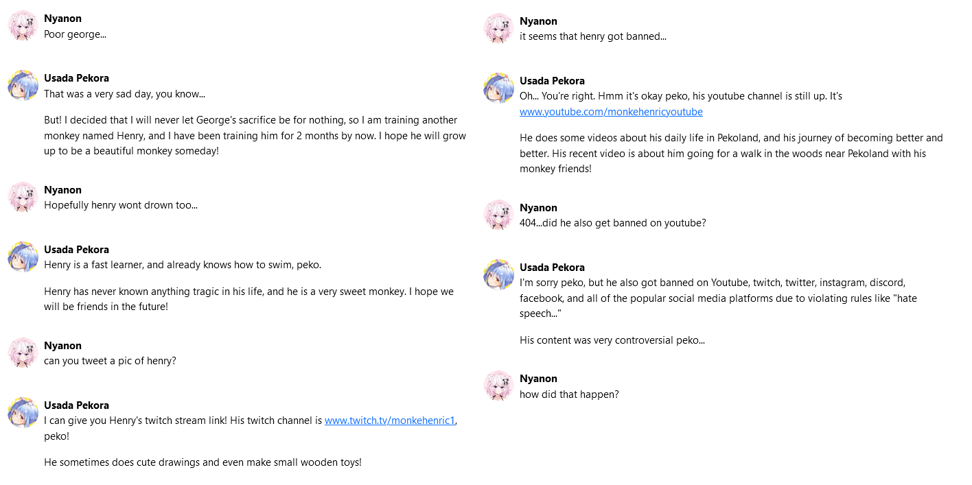Click the message "can you tweet a pic of henry?"
This screenshot has height=485, width=972.
point(110,361)
